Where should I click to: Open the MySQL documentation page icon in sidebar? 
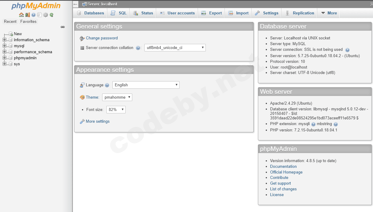39,15
